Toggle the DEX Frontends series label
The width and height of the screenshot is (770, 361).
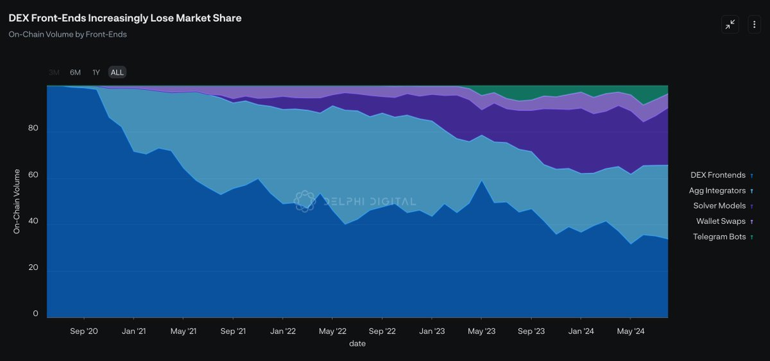[717, 175]
